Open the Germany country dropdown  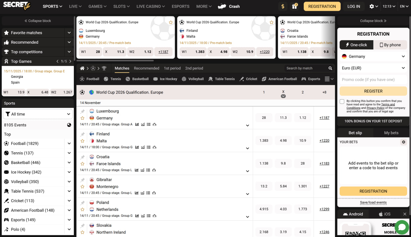(x=373, y=57)
